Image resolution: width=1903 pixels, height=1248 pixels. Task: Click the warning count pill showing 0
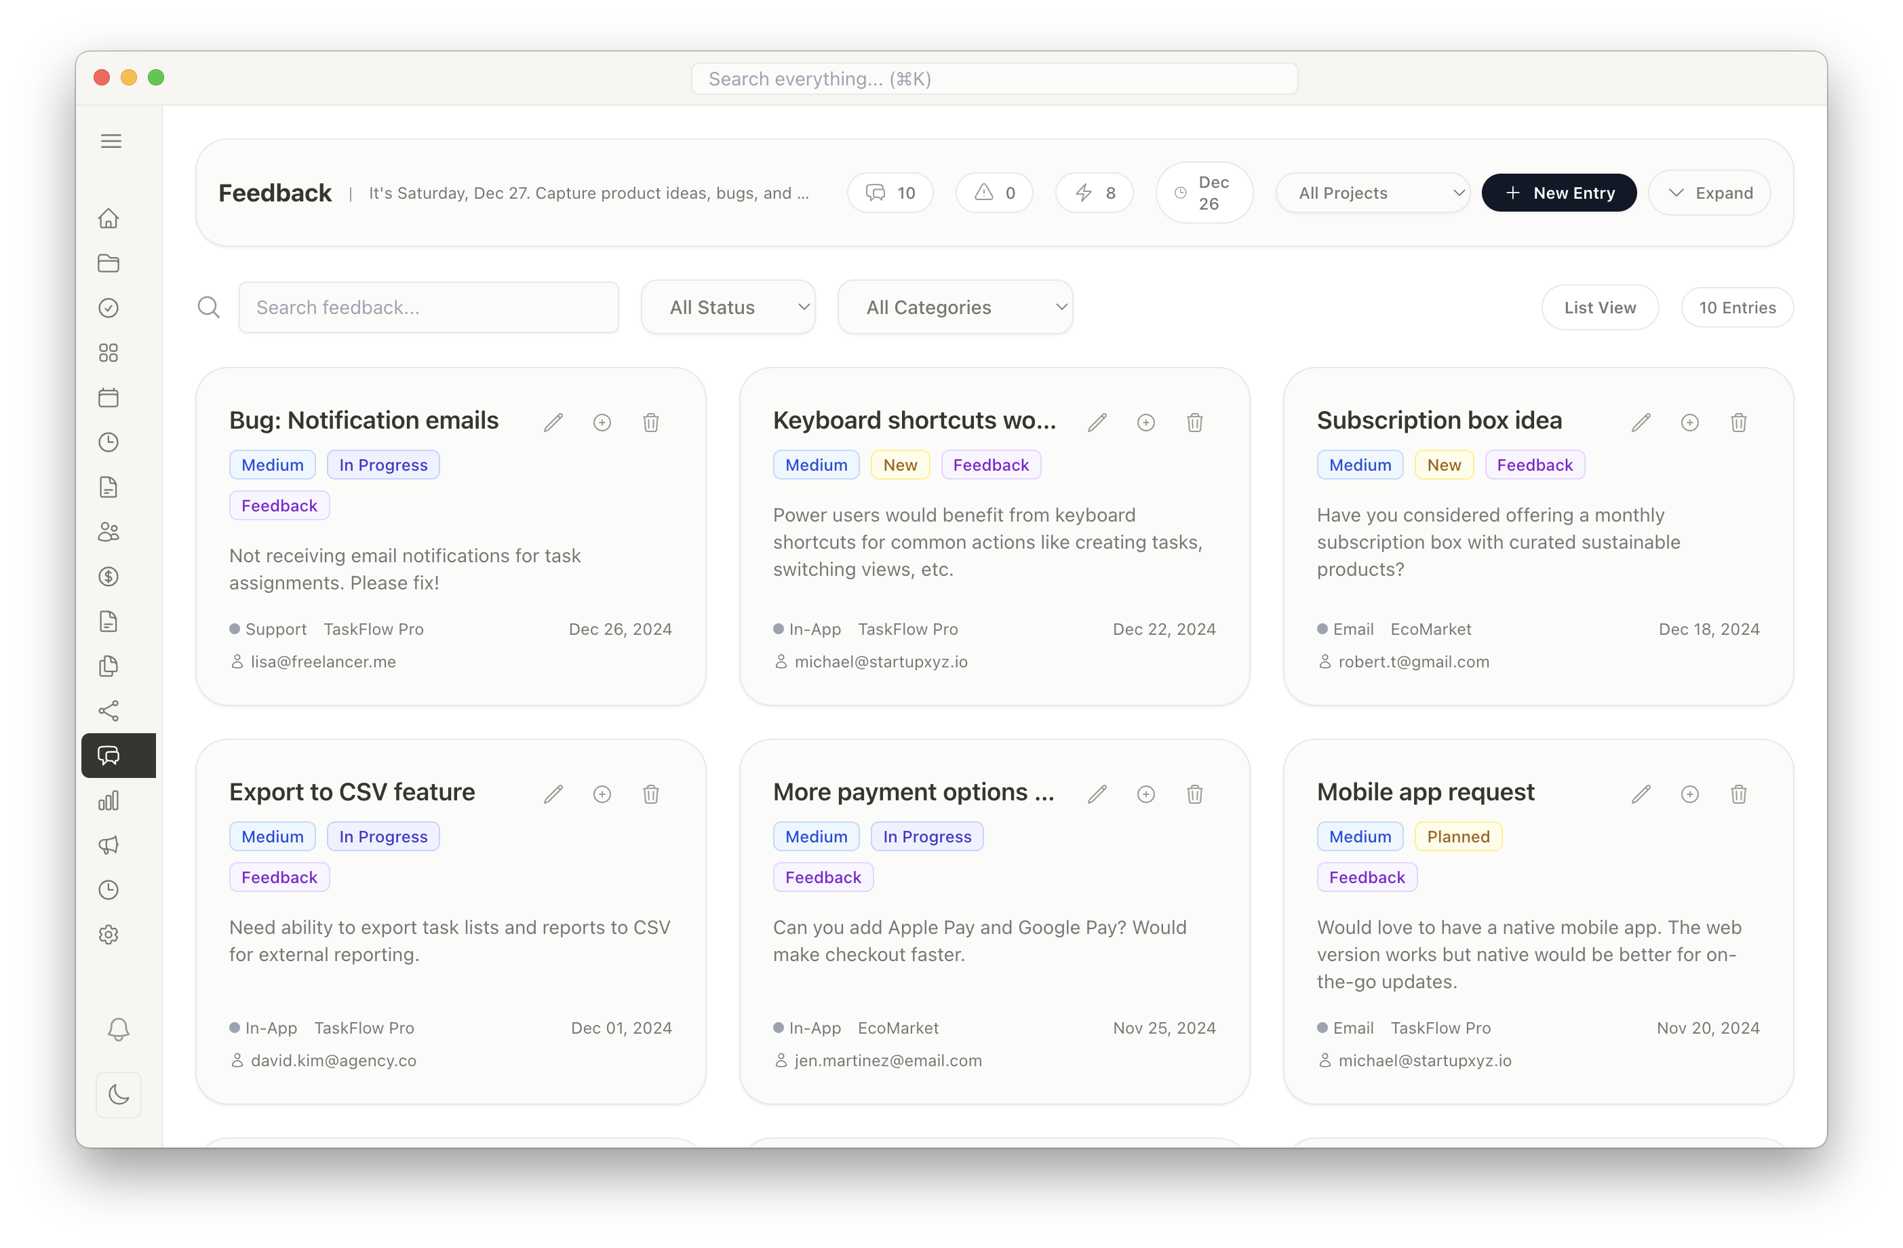(x=994, y=193)
